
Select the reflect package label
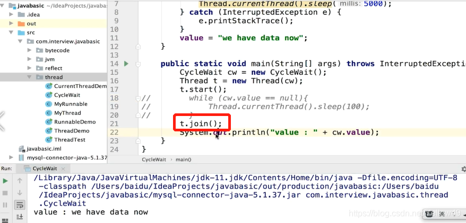click(x=54, y=68)
